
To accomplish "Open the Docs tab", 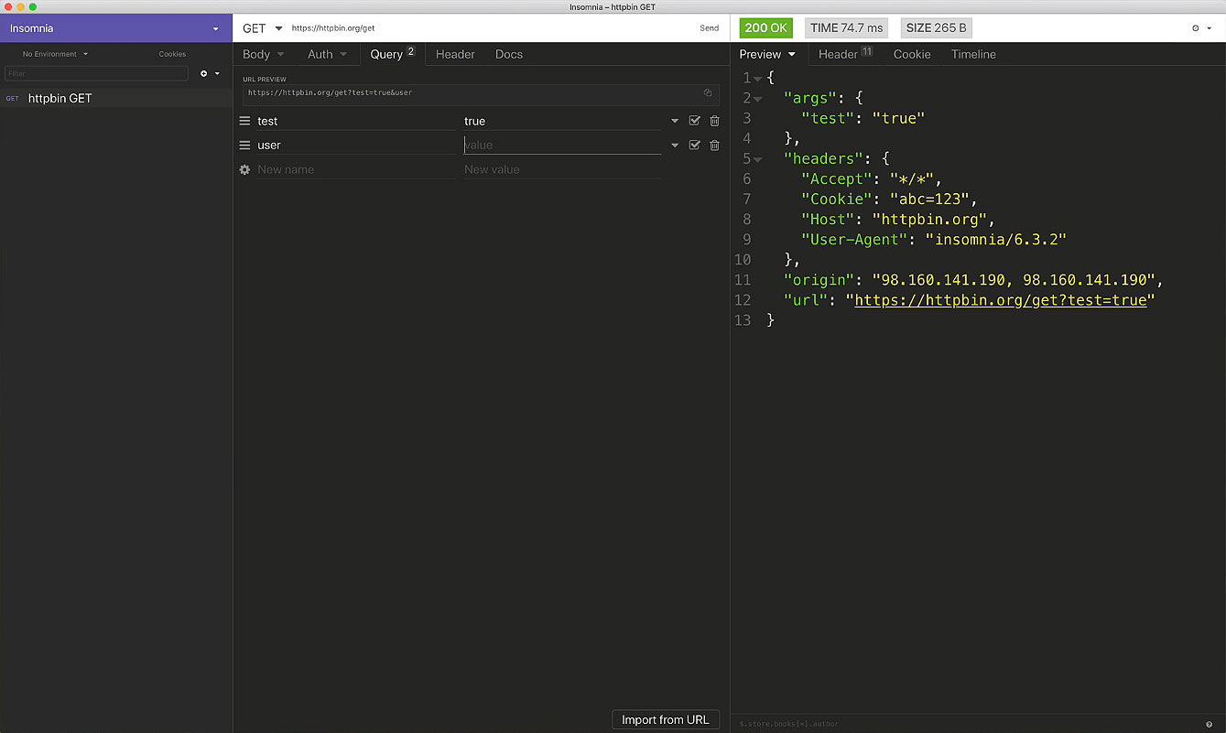I will (509, 54).
